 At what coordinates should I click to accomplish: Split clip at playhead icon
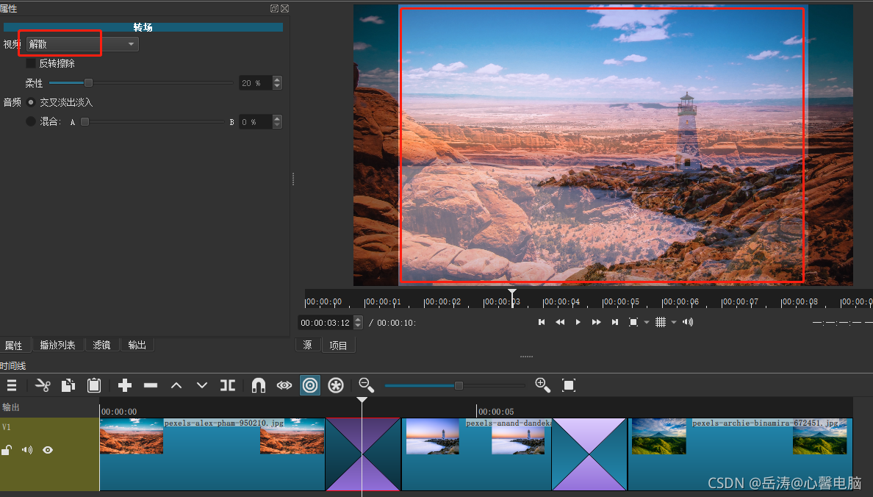click(x=228, y=385)
